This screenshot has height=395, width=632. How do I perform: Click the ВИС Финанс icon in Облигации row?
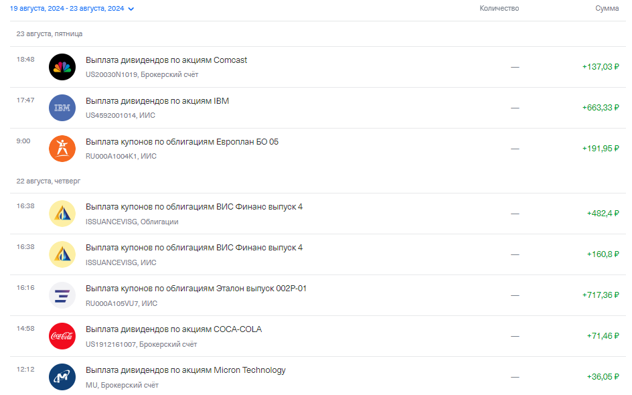click(62, 214)
